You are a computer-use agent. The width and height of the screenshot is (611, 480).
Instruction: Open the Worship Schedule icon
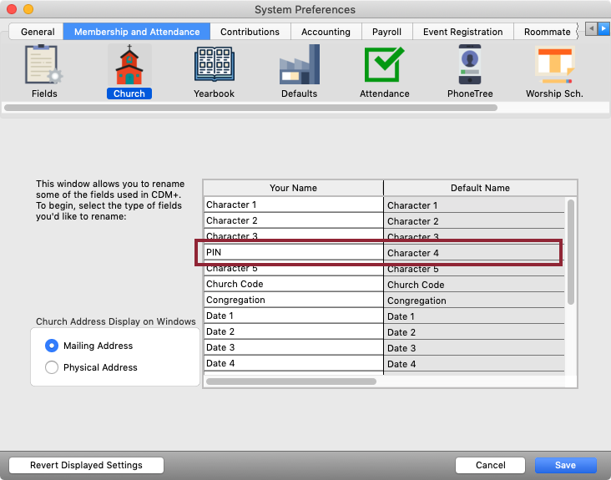pyautogui.click(x=554, y=66)
